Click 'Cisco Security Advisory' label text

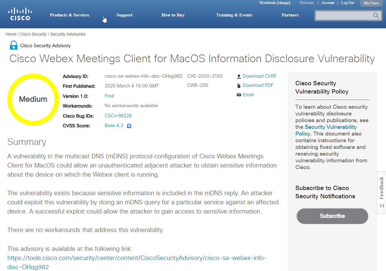45,46
